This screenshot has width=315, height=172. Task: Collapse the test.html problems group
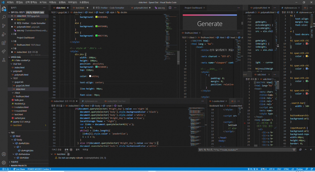[52, 154]
